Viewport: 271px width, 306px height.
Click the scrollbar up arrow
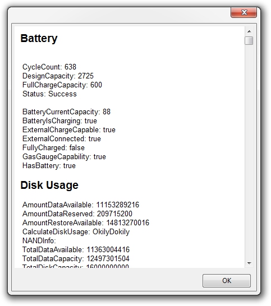(249, 31)
